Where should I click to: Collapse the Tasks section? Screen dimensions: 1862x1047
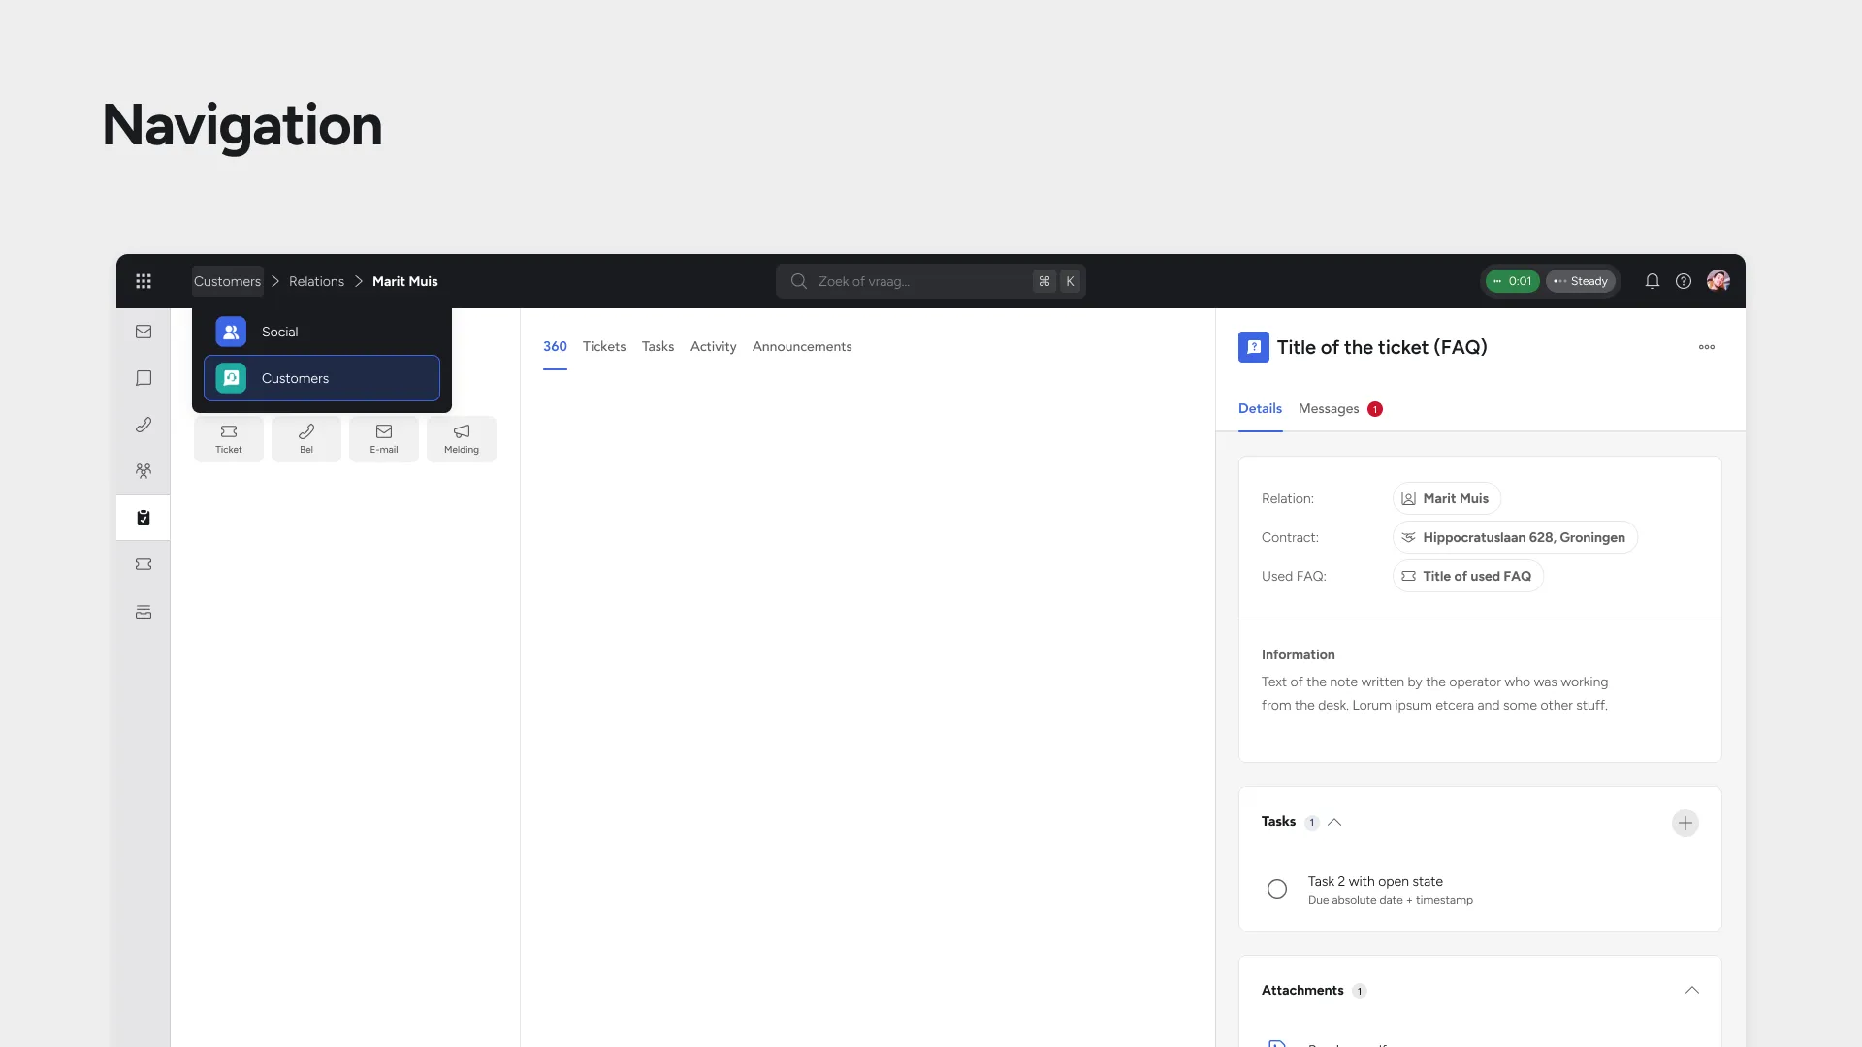pyautogui.click(x=1334, y=822)
